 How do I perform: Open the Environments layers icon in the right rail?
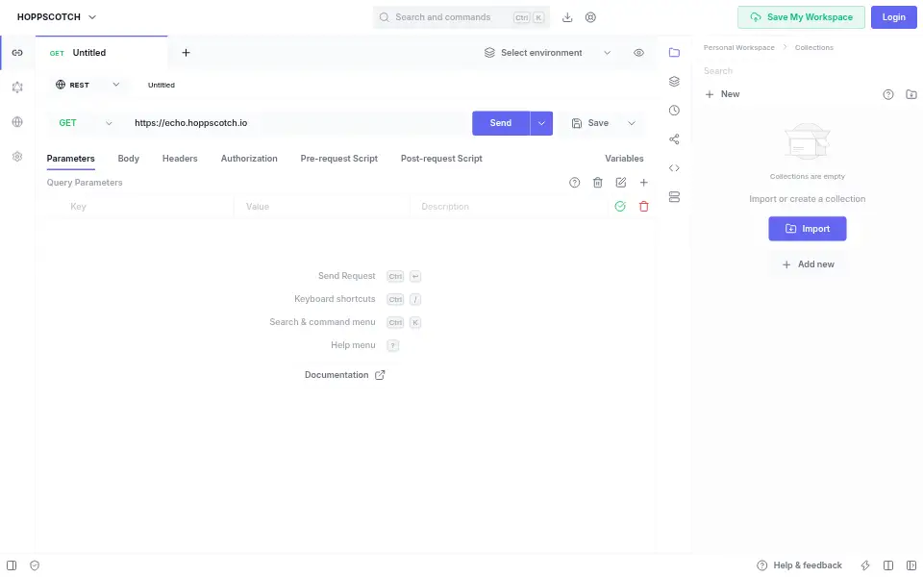[674, 81]
